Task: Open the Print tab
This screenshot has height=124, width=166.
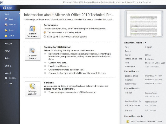Action: (x=7, y=58)
